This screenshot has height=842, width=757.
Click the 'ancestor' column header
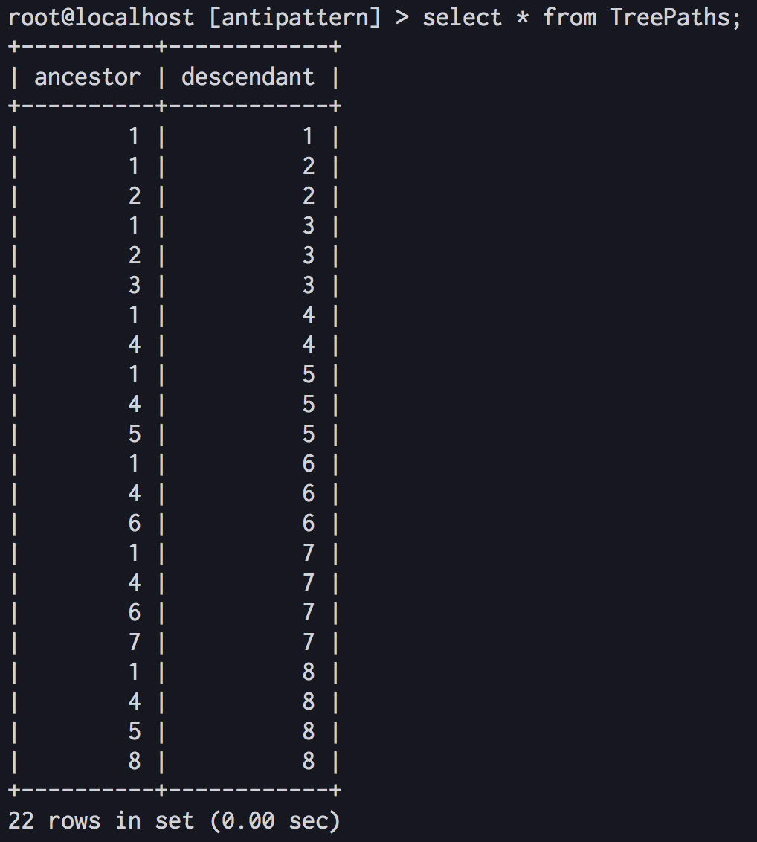88,77
